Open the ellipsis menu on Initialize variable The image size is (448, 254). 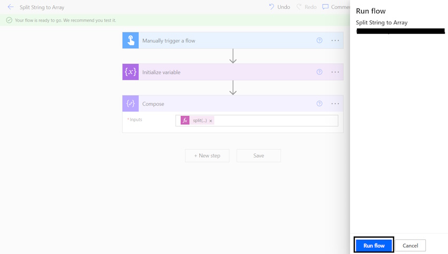click(335, 72)
